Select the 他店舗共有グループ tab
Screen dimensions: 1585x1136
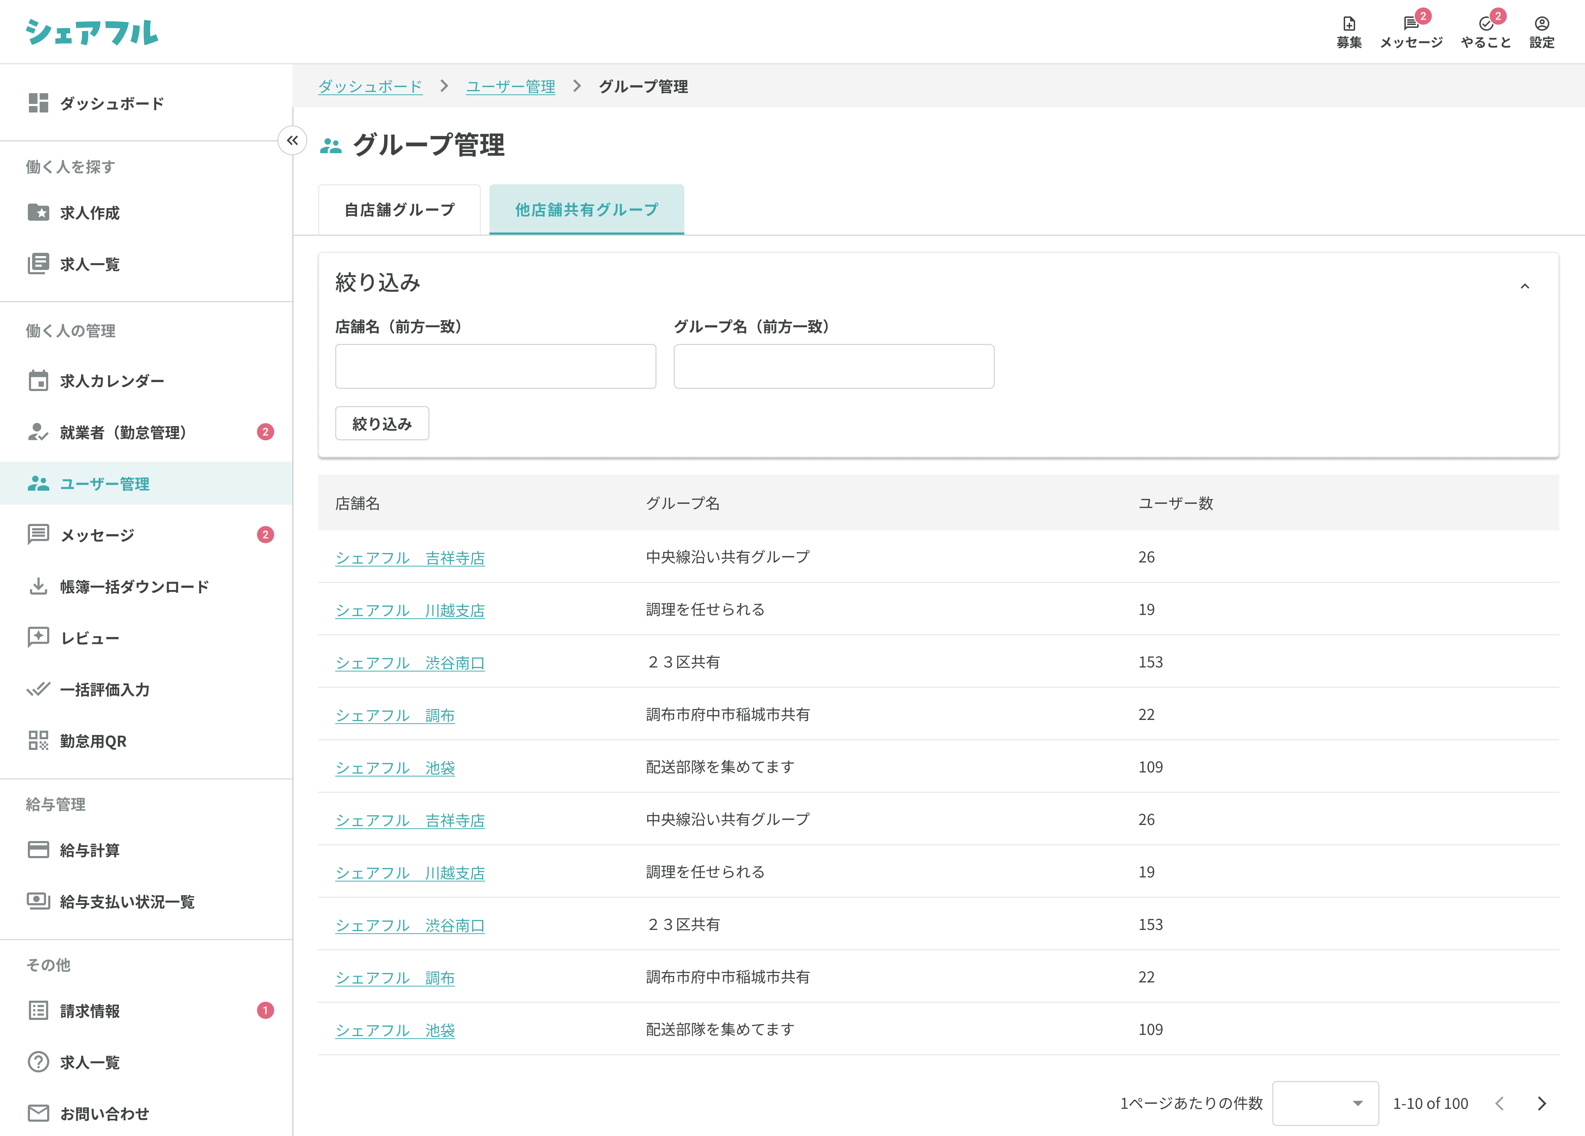point(586,210)
